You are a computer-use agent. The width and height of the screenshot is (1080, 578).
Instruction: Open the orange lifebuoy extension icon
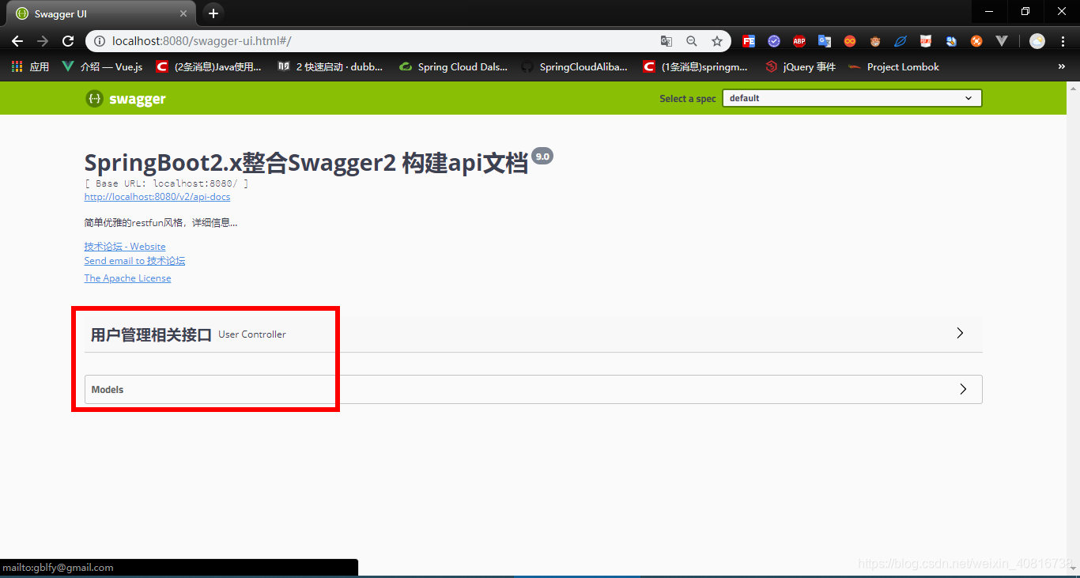tap(976, 41)
